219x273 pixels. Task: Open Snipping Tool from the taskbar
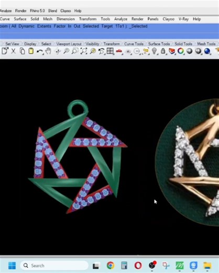(x=166, y=266)
